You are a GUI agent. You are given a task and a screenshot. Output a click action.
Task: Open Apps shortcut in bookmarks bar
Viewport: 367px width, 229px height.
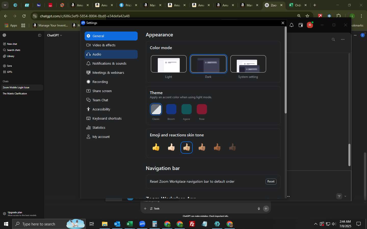pyautogui.click(x=11, y=25)
